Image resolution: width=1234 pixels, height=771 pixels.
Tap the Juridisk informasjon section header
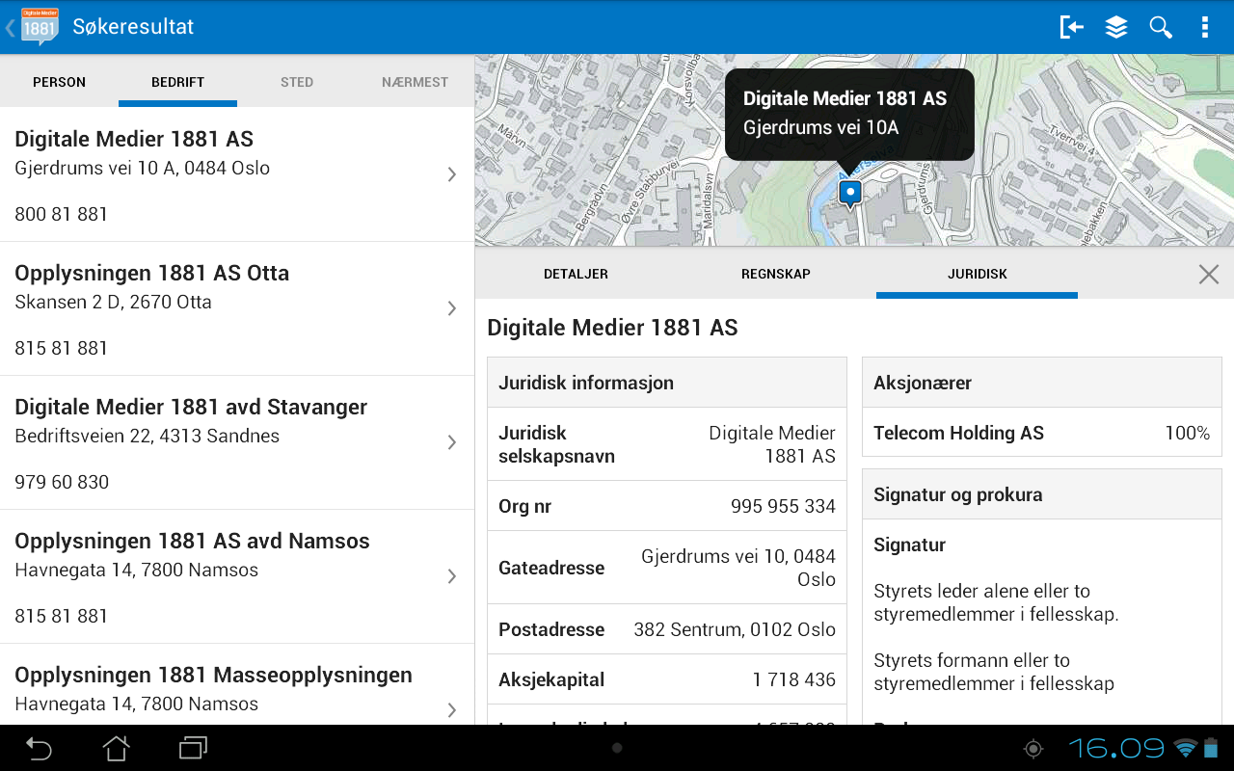[x=667, y=383]
